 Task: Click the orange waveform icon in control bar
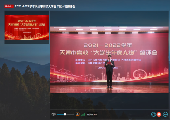pyautogui.click(x=77, y=114)
